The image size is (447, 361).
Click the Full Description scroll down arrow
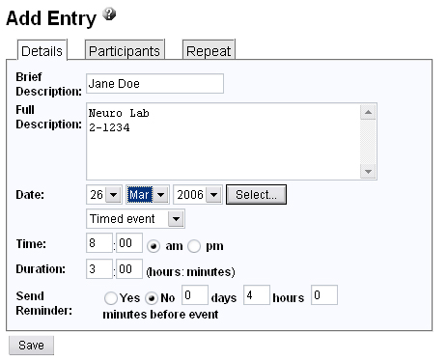coord(368,171)
